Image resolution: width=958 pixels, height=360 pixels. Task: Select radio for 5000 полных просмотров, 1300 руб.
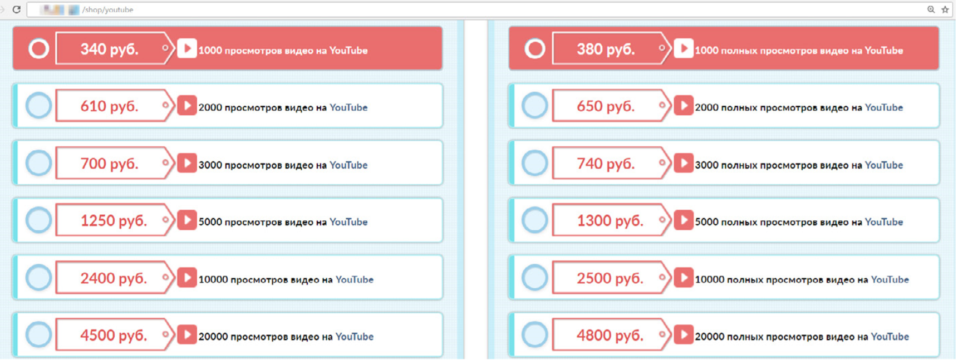click(535, 220)
